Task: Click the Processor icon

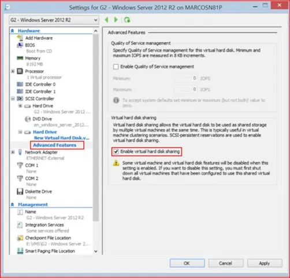Action: pos(20,71)
